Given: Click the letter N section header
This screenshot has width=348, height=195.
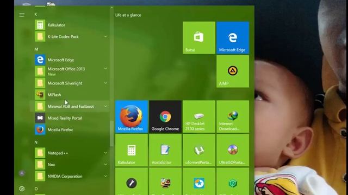Looking at the screenshot, I should 36,142.
